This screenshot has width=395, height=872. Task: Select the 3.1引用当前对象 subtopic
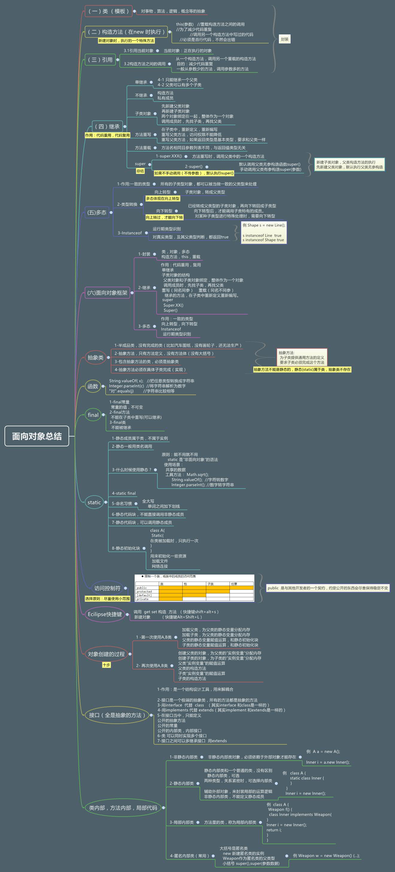pos(138,51)
